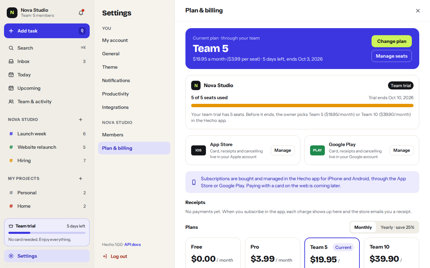
Task: Manage subscription via Google Play
Action: (401, 150)
